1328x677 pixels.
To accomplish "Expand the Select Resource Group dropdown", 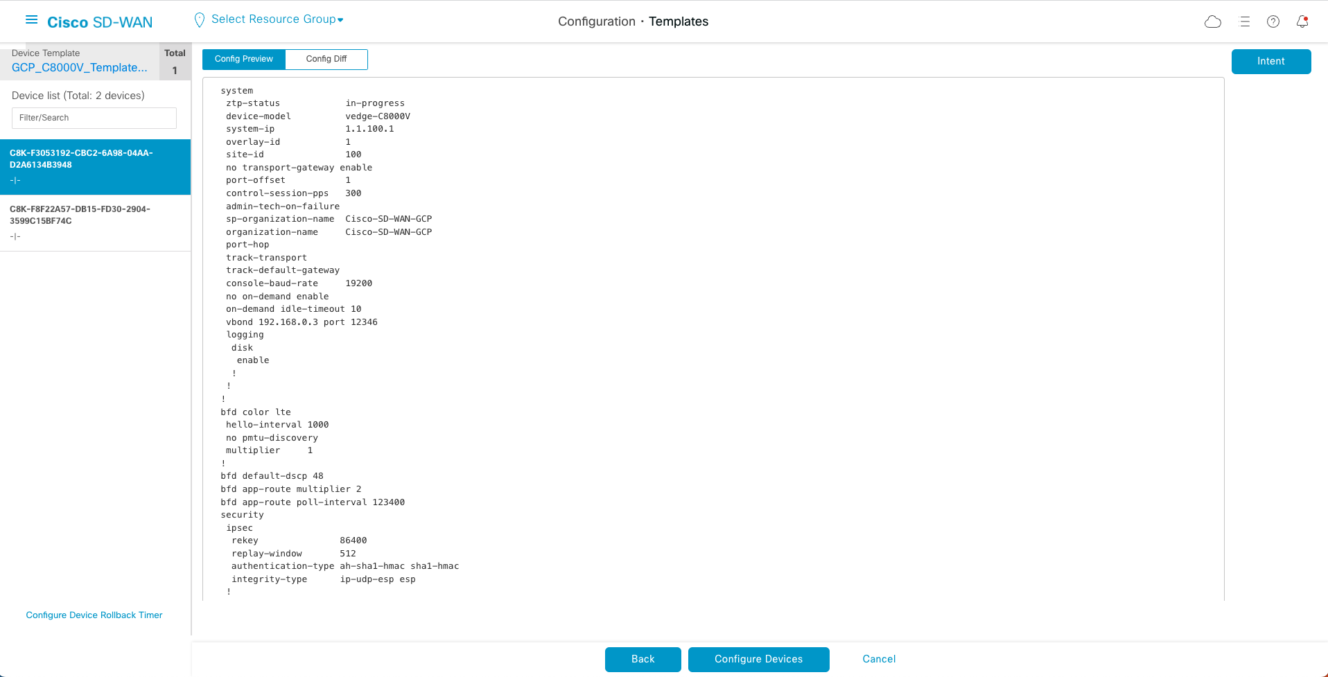I will click(277, 19).
